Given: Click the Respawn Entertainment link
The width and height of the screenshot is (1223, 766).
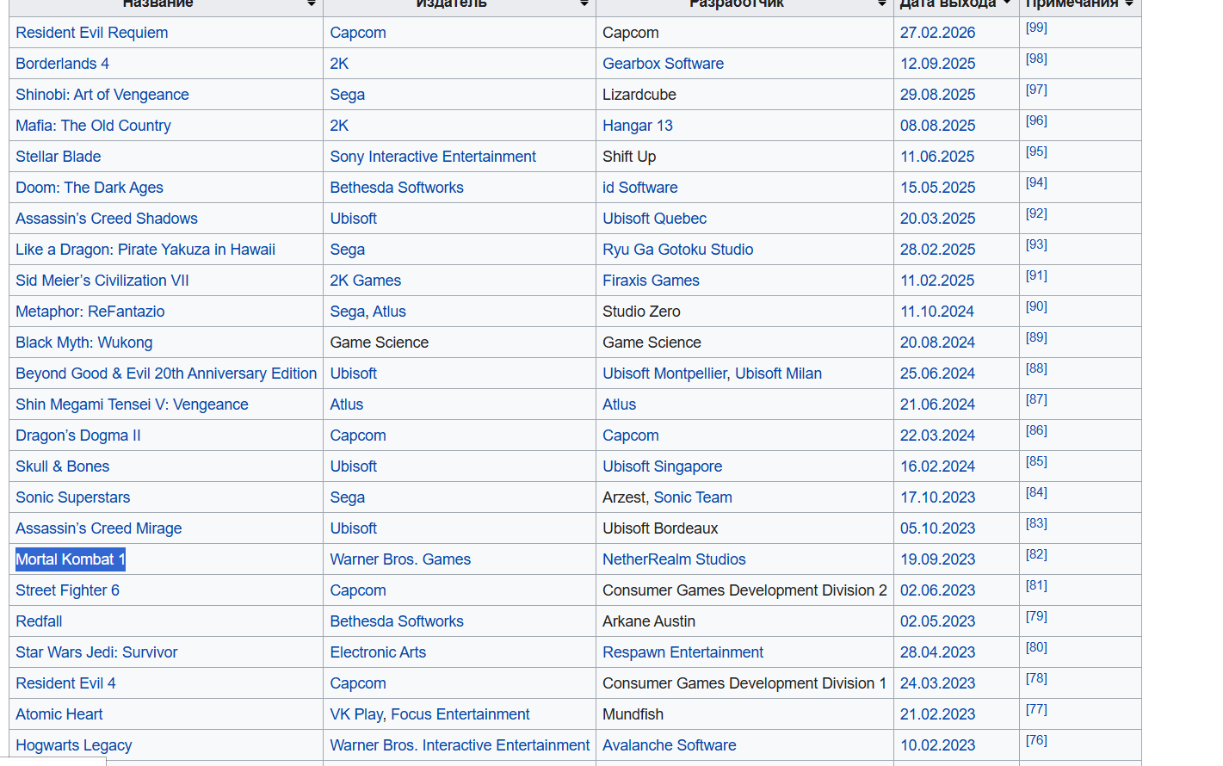Looking at the screenshot, I should pos(683,652).
